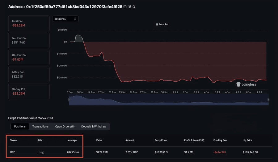Select the 24-Hour PnL card
Image resolution: width=278 pixels, height=162 pixels.
click(29, 40)
